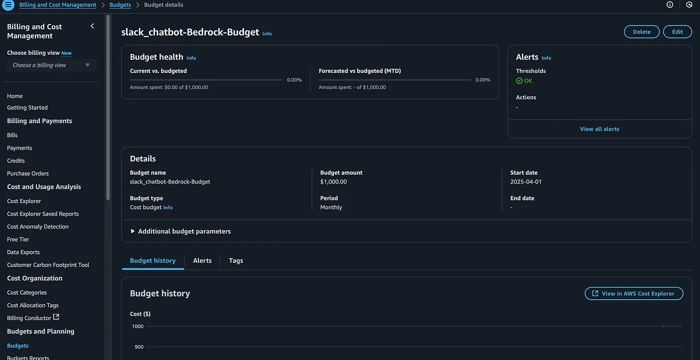This screenshot has height=360, width=700.
Task: Click 'Amount spent: $0.00 of $1,000.00' text
Action: pos(169,87)
